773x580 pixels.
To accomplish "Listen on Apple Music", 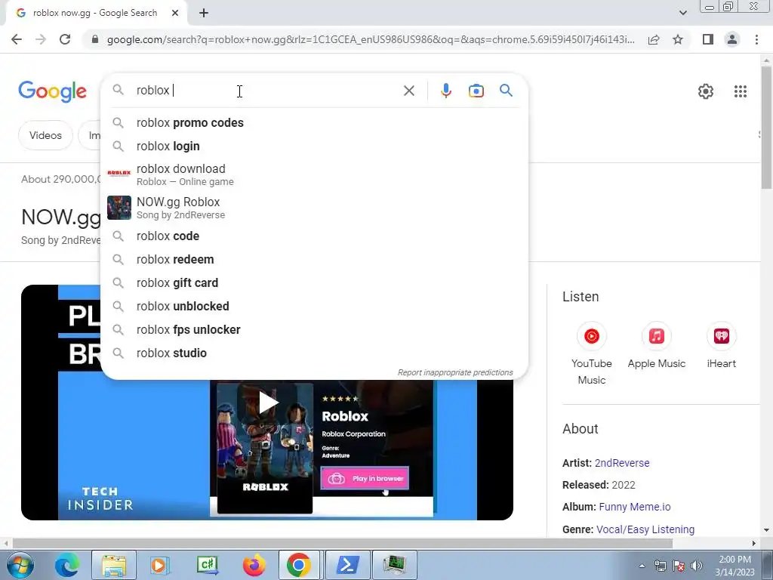I will 656,345.
